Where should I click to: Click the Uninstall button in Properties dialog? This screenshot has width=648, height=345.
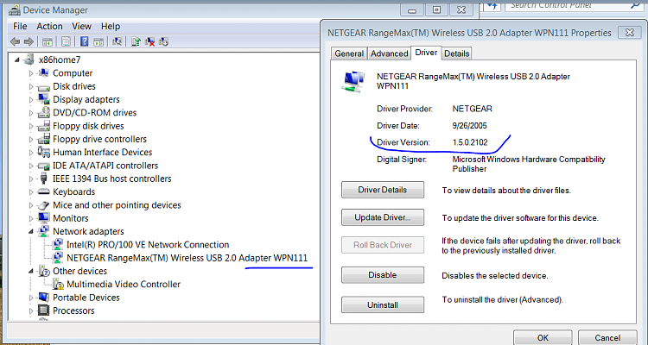pos(383,305)
